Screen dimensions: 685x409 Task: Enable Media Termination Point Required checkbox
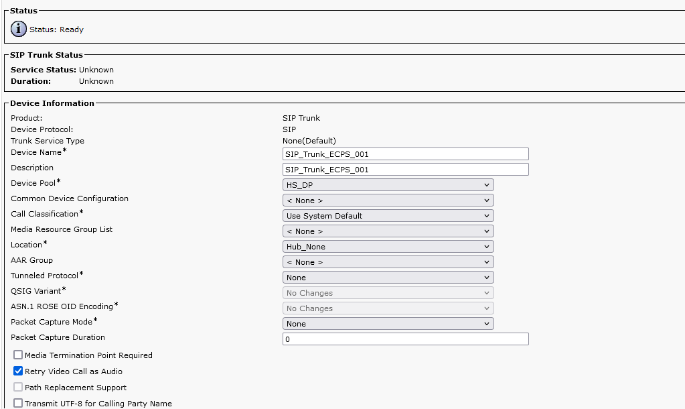coord(18,355)
